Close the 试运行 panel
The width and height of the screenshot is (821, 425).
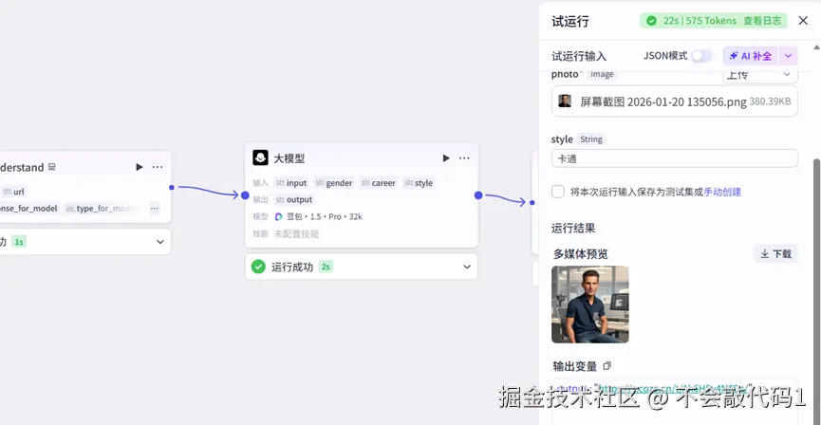[x=803, y=21]
